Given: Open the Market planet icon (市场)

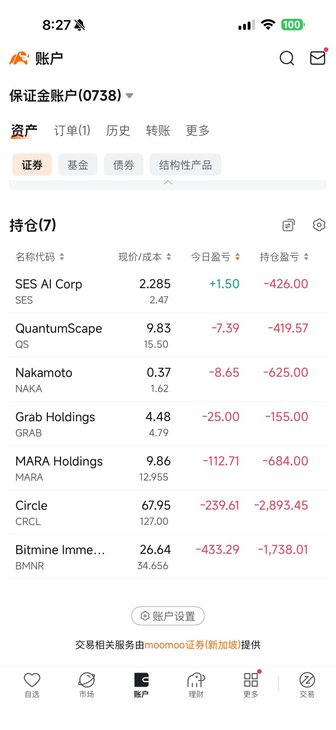Looking at the screenshot, I should (x=87, y=685).
